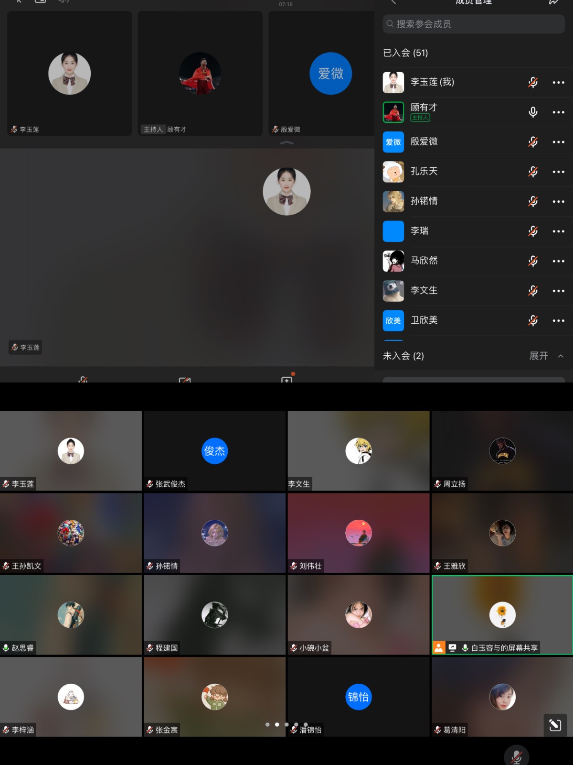573x765 pixels.
Task: Collapse the top video strip with chevron handle
Action: coord(286,142)
